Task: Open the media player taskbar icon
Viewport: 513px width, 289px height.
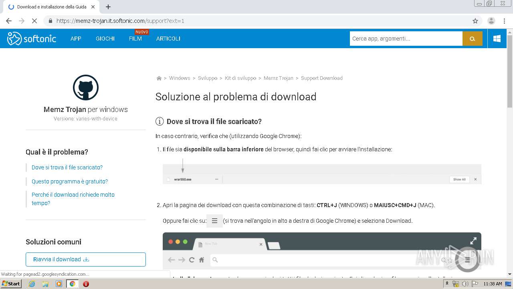Action: (59, 284)
